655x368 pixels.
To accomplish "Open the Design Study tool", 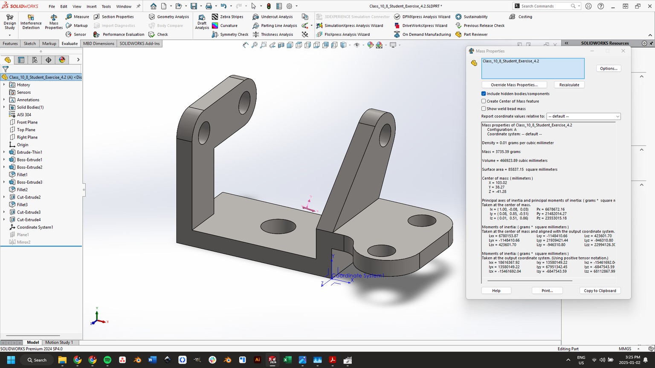I will (x=9, y=22).
